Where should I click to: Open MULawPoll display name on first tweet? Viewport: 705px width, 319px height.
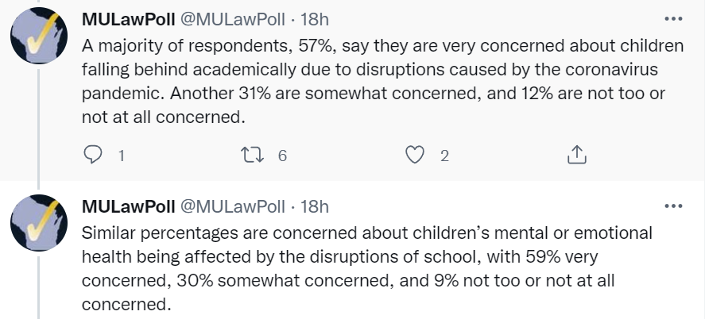[128, 19]
